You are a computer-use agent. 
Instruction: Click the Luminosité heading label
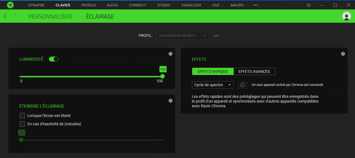pos(31,59)
